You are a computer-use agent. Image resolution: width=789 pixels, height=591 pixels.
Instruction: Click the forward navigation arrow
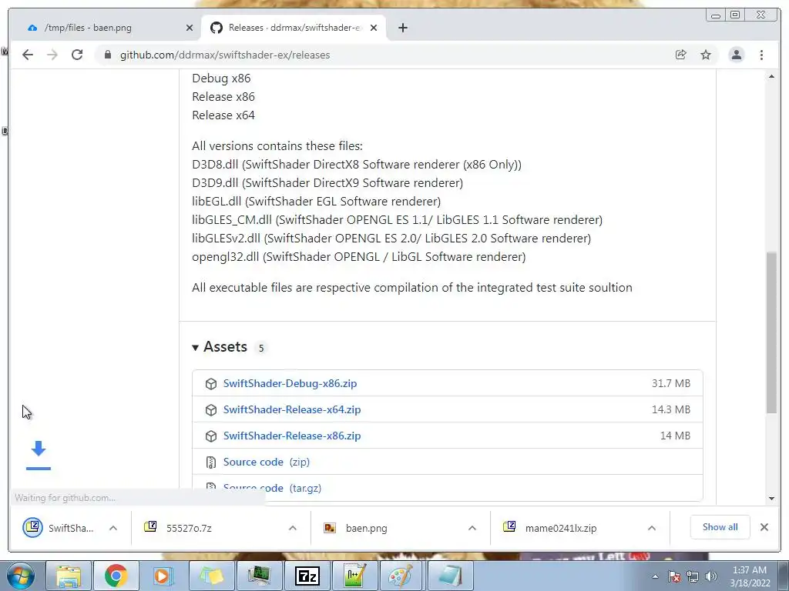tap(52, 55)
